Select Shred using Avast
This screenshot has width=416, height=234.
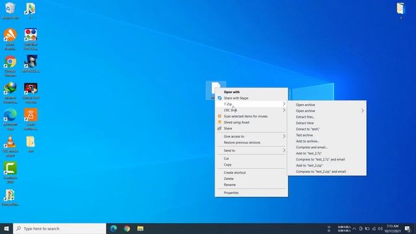click(252, 122)
